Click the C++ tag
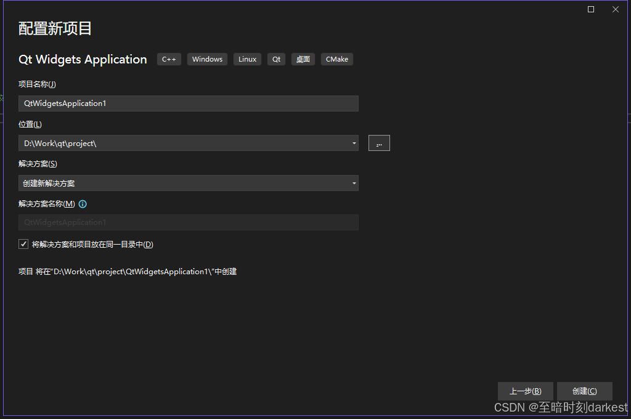Screen dimensions: 631x419 tap(169, 59)
